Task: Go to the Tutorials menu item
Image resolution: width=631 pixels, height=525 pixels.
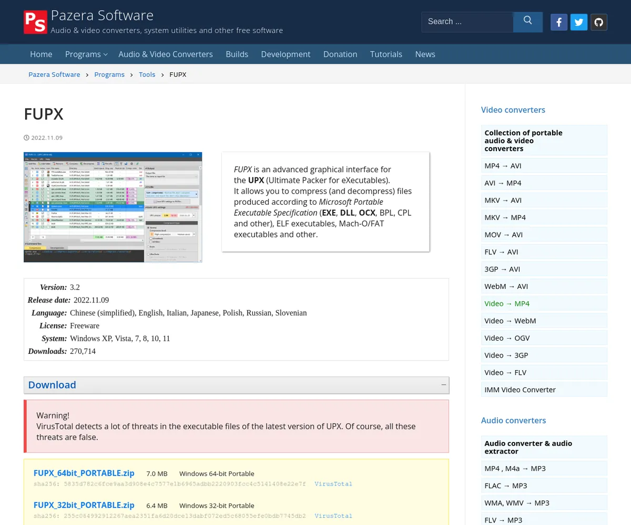Action: tap(385, 54)
